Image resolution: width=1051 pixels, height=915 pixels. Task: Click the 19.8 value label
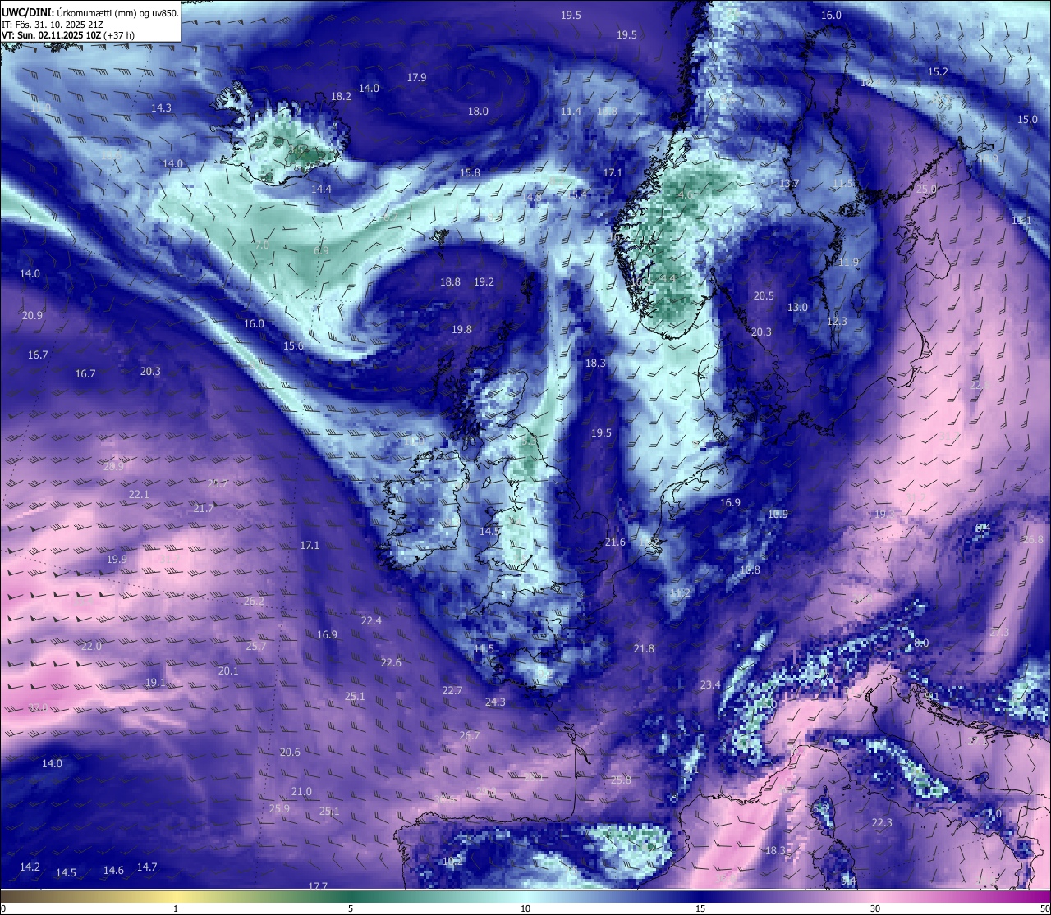point(461,330)
